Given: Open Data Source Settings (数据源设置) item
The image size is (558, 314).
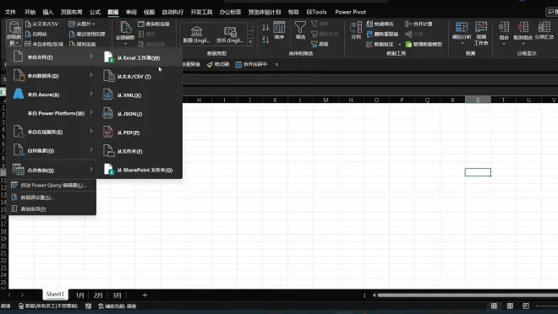Looking at the screenshot, I should [x=52, y=198].
